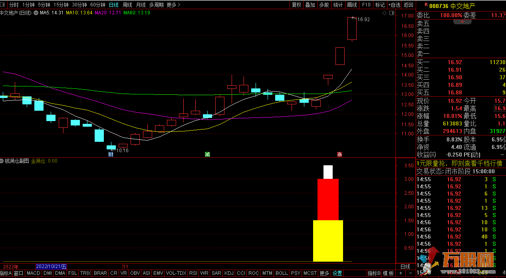Apply the TRIX indicator

(85, 273)
